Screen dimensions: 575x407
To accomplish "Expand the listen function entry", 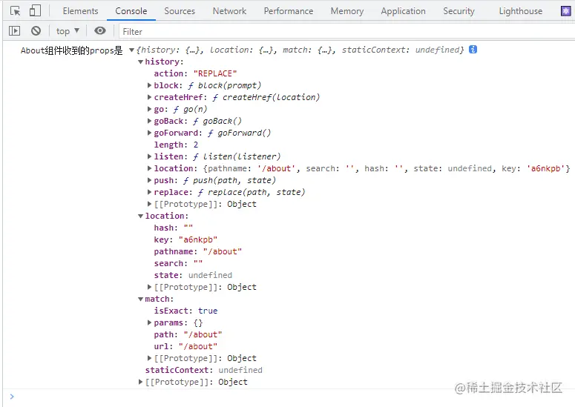I will tap(149, 156).
